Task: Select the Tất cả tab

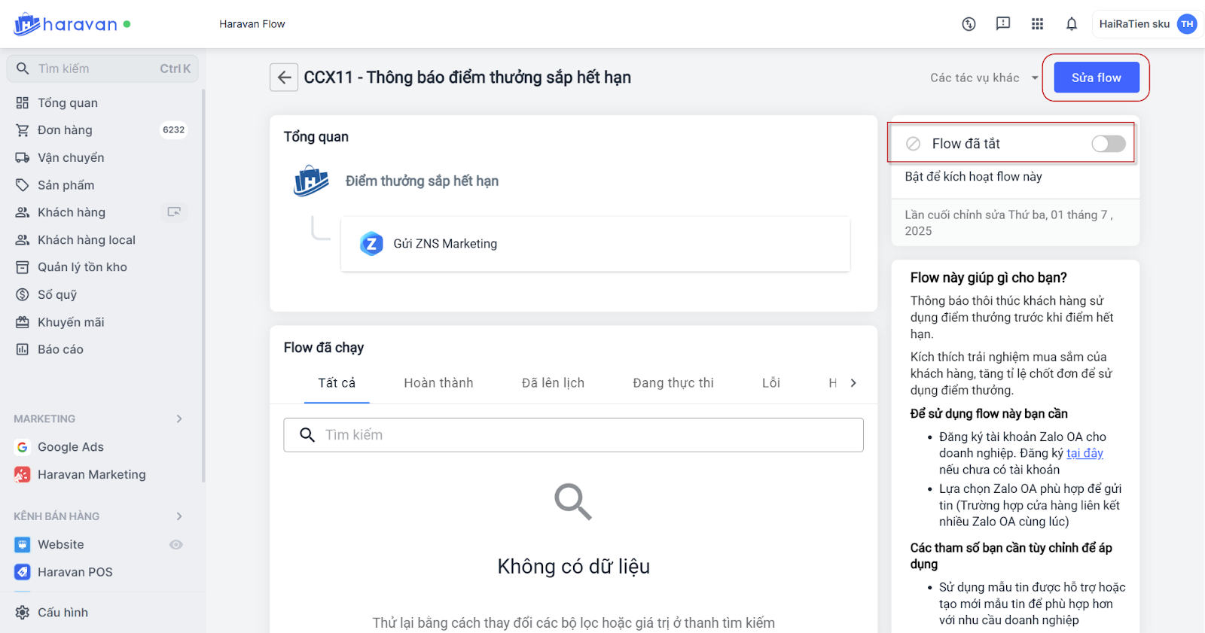Action: click(x=337, y=383)
